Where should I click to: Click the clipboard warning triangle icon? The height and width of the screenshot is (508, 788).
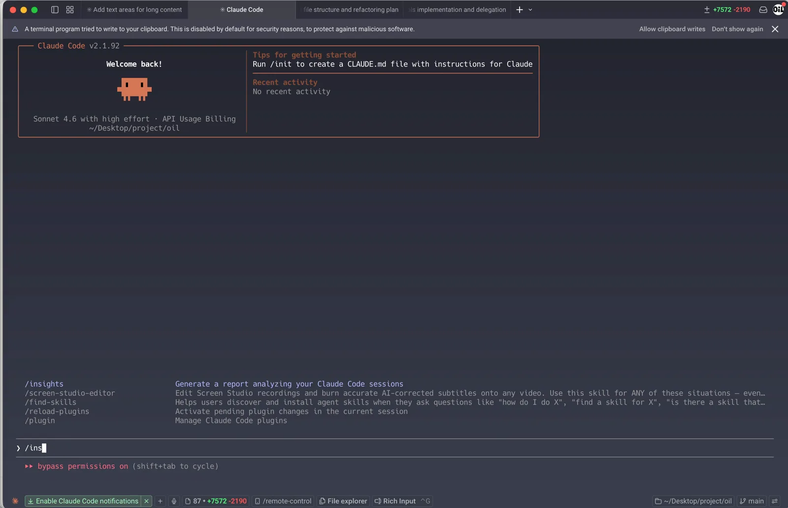[x=15, y=29]
